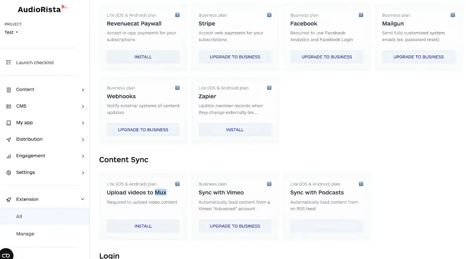Viewport: 466px width, 259px height.
Task: Click the Settings gear icon
Action: pos(9,173)
